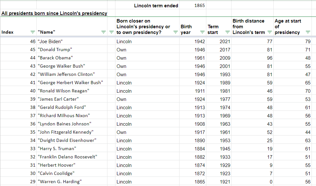This screenshot has width=316, height=186.
Task: Select the "Joe Biden" name cell
Action: pyautogui.click(x=72, y=41)
